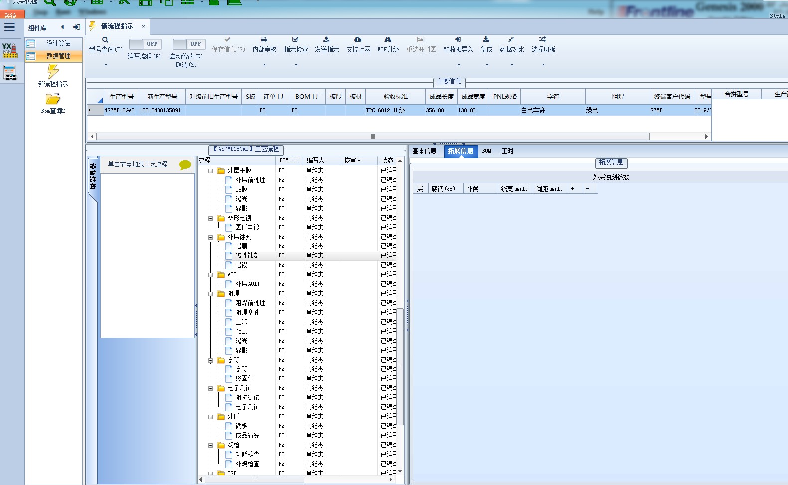Click the 文控上网 cloud icon
The width and height of the screenshot is (788, 485).
(358, 39)
